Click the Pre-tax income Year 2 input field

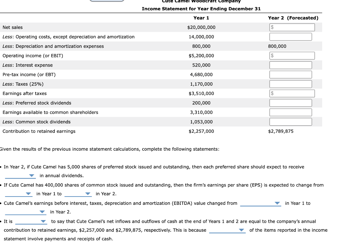(290, 74)
